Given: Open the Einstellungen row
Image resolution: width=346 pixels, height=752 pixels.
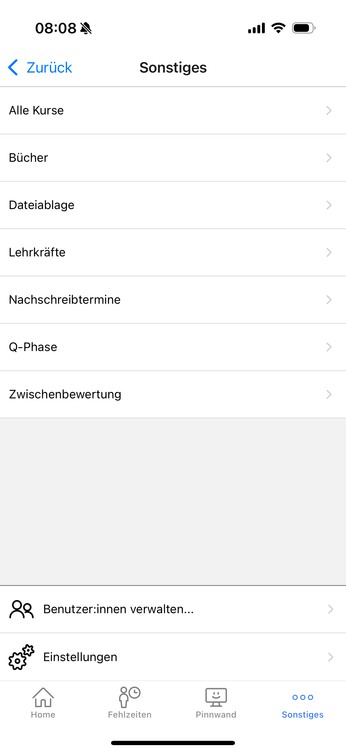Looking at the screenshot, I should pos(173,657).
